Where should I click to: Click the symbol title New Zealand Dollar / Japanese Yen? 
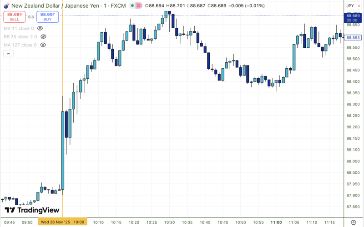tap(55, 5)
